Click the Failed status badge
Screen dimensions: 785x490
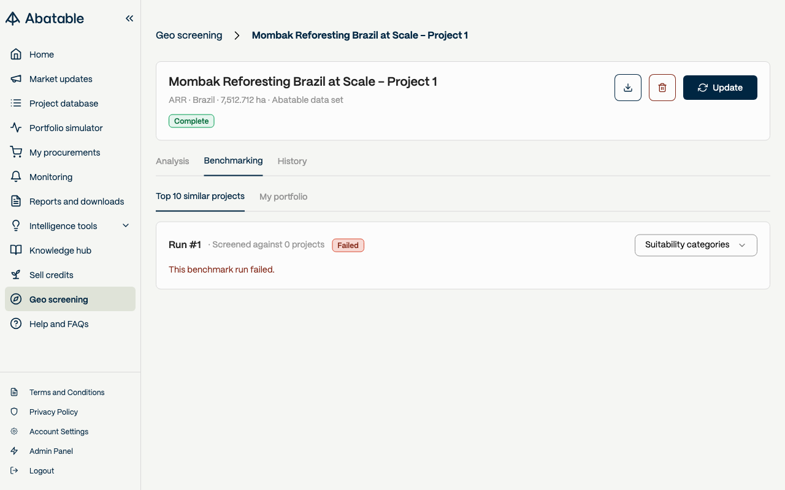[x=348, y=246]
